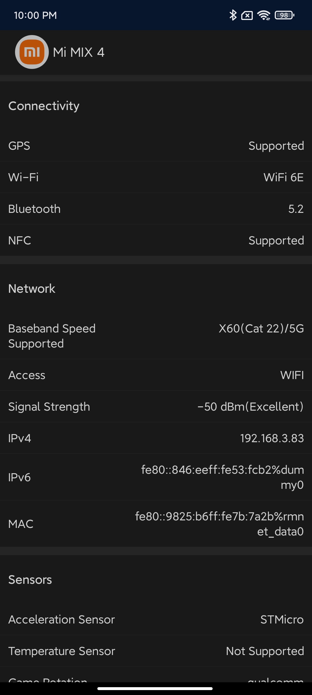Tap the Bluetooth 5.2 row
This screenshot has height=695, width=312.
point(156,209)
